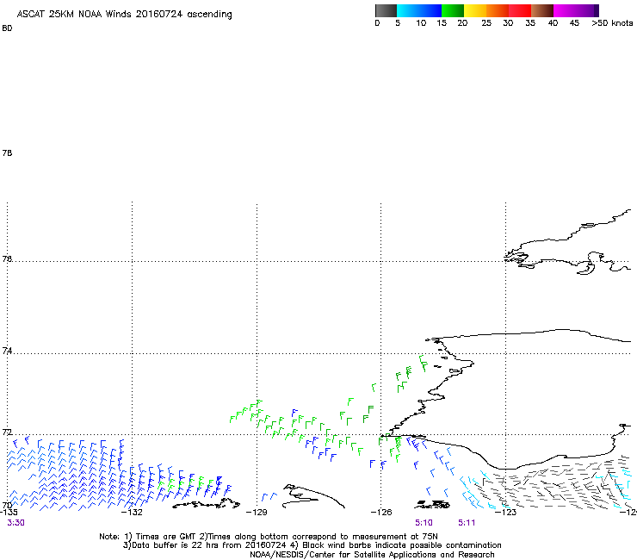Click the purple time stamp '5:10'
637x560 pixels.
tap(424, 523)
